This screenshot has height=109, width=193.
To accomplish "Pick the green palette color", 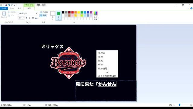I will pyautogui.click(x=82, y=12).
